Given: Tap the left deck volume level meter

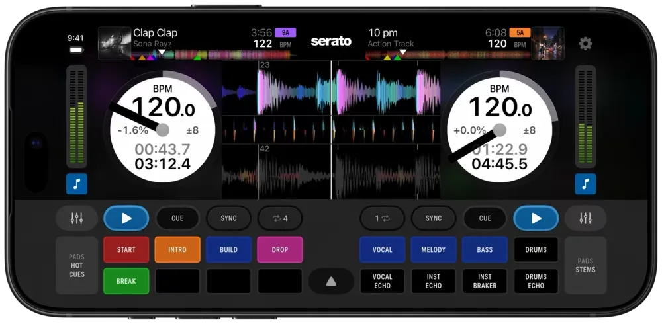Looking at the screenshot, I should pyautogui.click(x=77, y=117).
